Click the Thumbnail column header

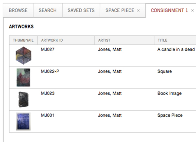point(23,40)
